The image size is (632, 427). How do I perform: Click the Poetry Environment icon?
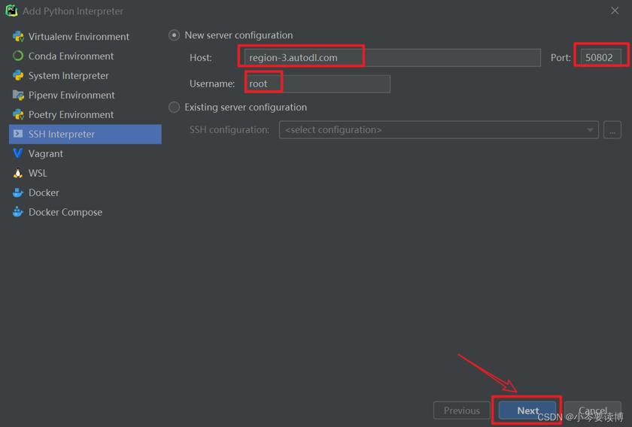coord(18,114)
